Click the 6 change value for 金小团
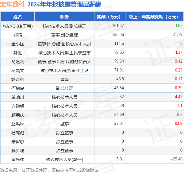Screen dimensions: 184x173 pos(181,43)
